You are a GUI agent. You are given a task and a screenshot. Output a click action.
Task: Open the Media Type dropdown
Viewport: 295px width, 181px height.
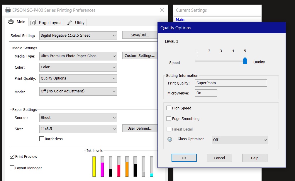[78, 56]
